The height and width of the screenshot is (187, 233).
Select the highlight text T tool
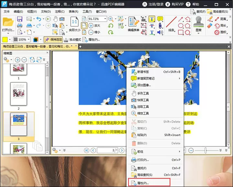(152, 19)
